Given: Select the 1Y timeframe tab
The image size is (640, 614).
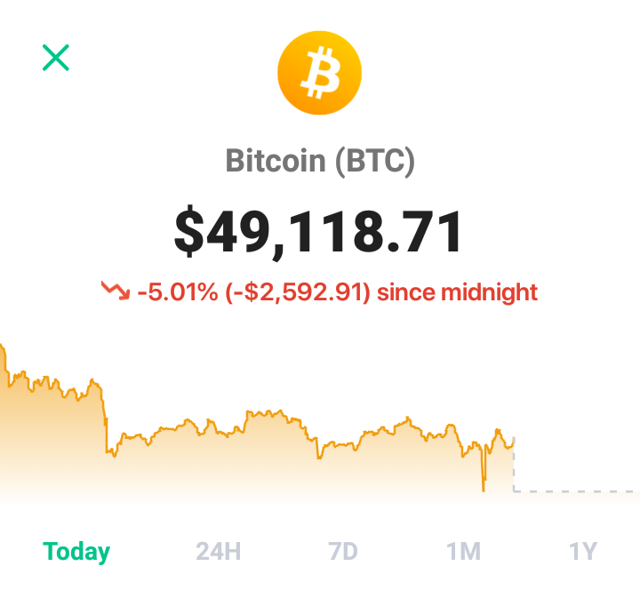Looking at the screenshot, I should (x=583, y=552).
